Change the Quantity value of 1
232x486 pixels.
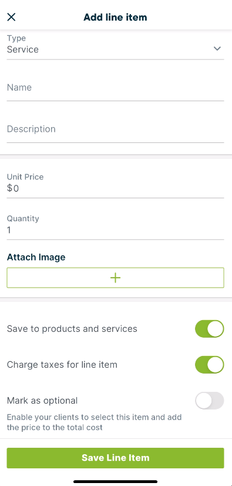115,227
